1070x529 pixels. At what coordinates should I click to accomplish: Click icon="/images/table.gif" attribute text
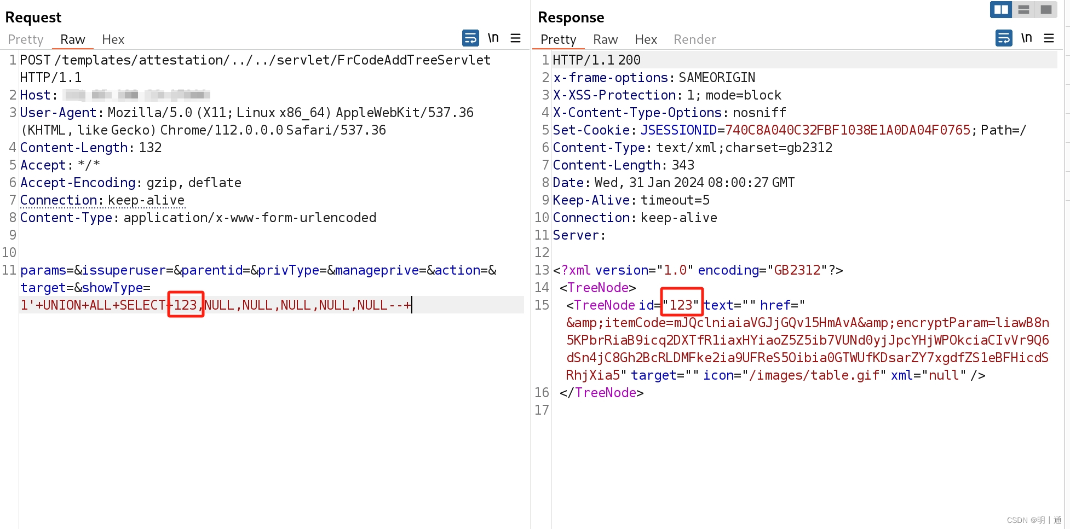795,375
